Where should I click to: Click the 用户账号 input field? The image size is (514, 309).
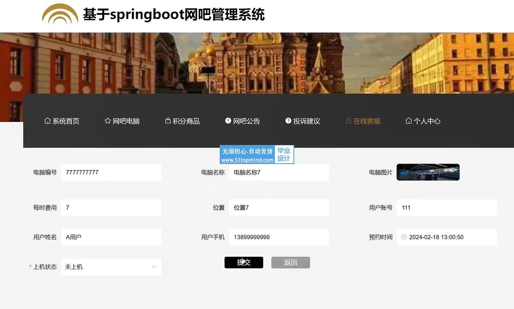tap(447, 207)
